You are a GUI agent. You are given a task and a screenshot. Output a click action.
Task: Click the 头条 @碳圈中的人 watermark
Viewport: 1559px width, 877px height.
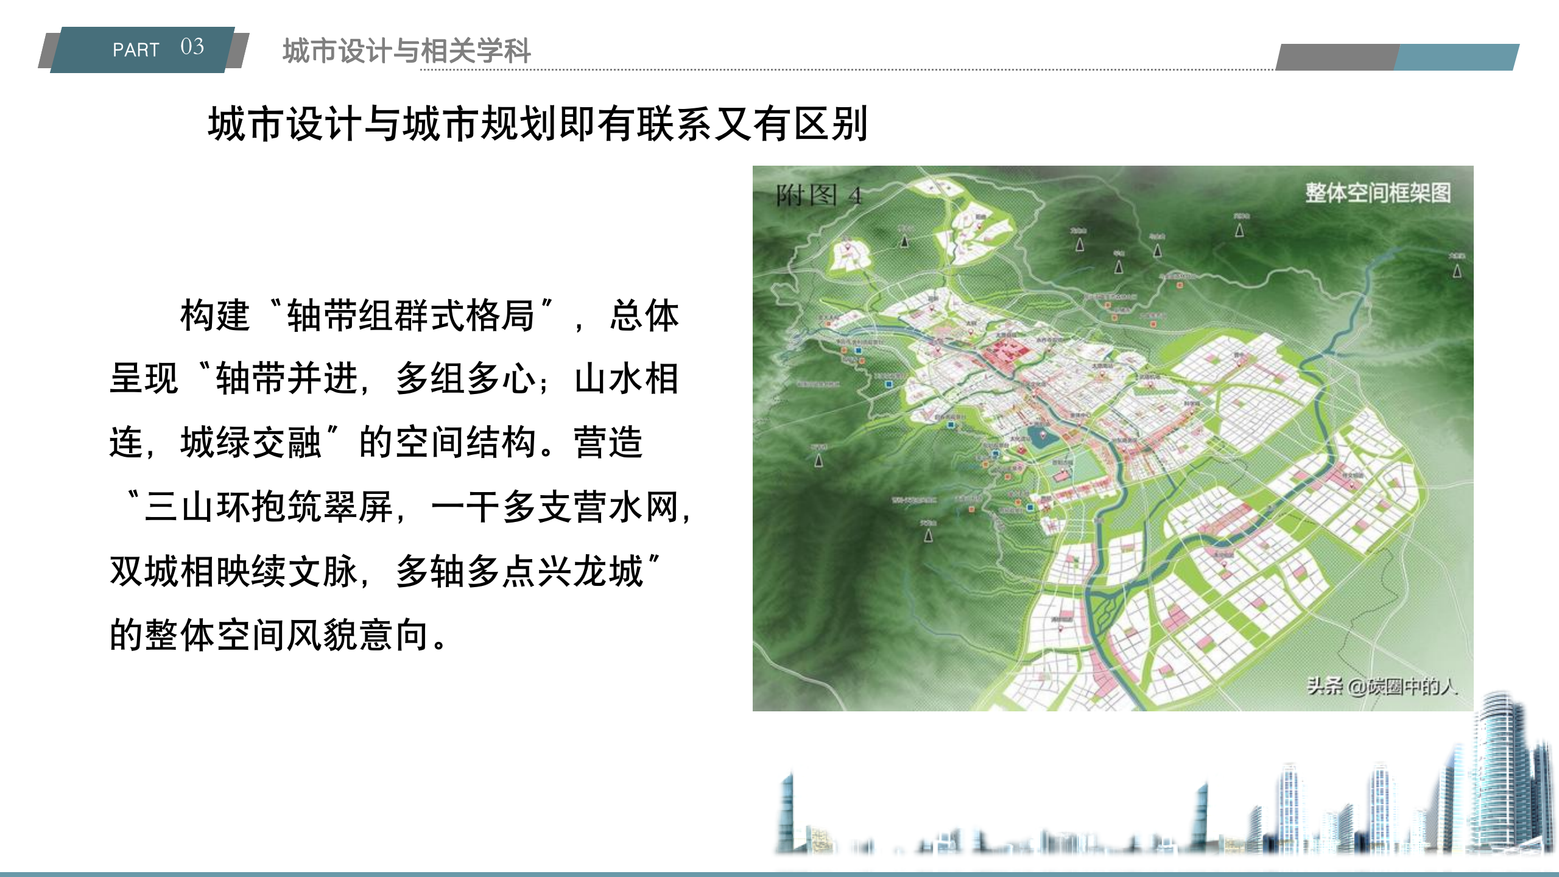(1381, 686)
